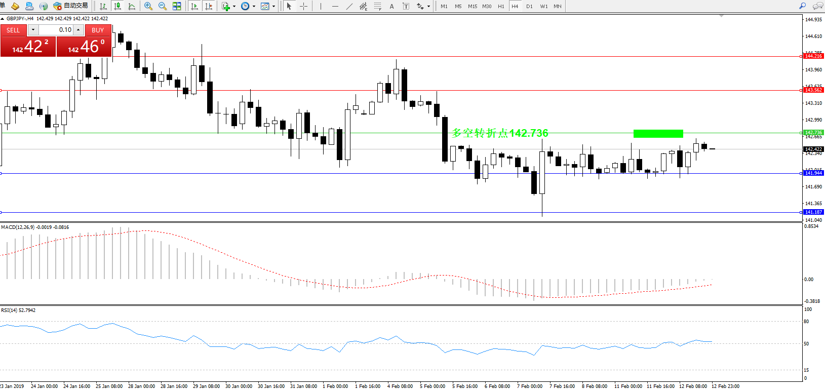This screenshot has width=825, height=392.
Task: Select the crosshair cursor tool
Action: [x=304, y=6]
